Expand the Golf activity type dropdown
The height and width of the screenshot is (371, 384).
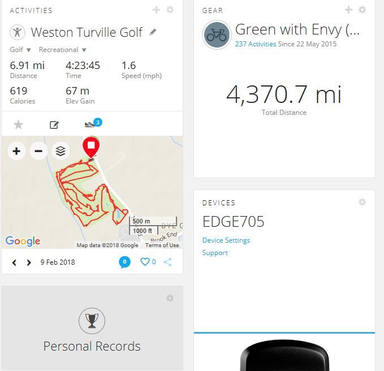pos(20,50)
